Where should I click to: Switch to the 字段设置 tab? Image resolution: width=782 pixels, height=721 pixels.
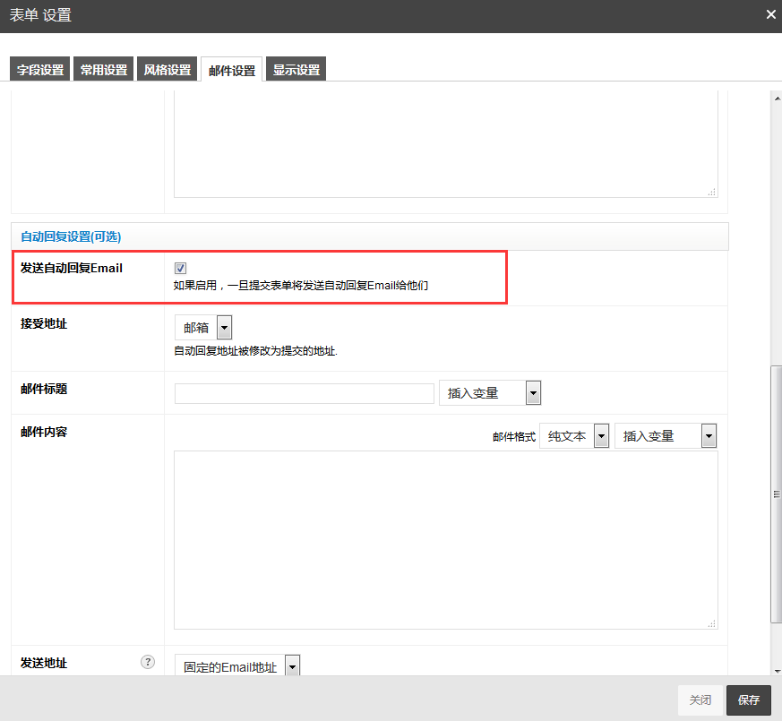coord(40,69)
